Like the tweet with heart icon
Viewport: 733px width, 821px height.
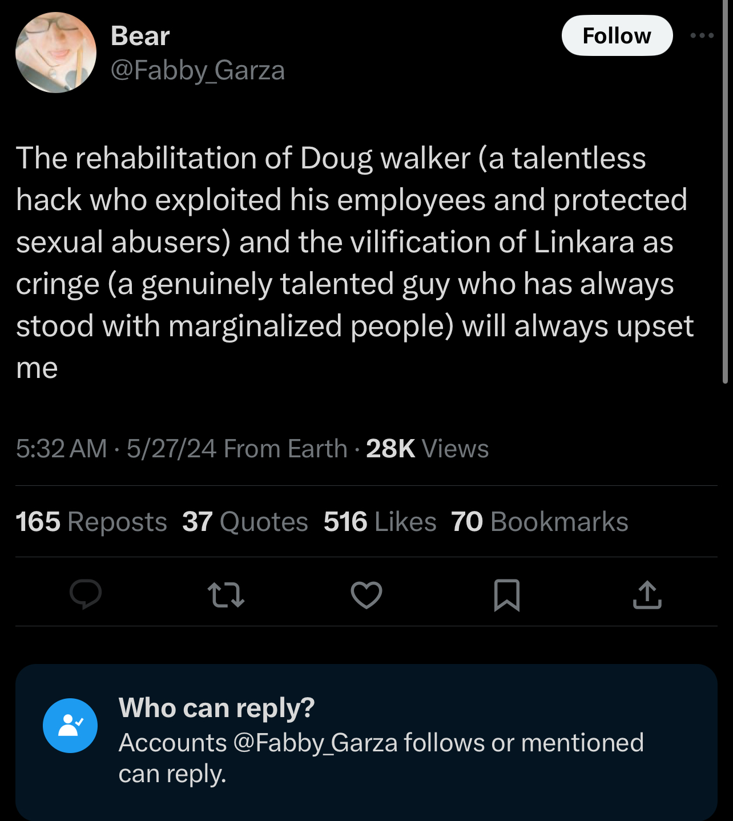click(x=366, y=595)
